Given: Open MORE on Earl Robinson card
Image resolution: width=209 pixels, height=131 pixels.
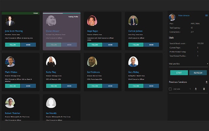Looking at the screenshot, I should tap(110, 86).
